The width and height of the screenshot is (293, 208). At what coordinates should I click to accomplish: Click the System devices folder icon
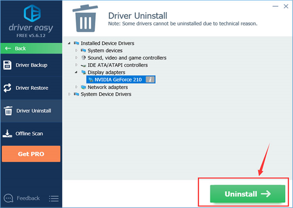[83, 51]
